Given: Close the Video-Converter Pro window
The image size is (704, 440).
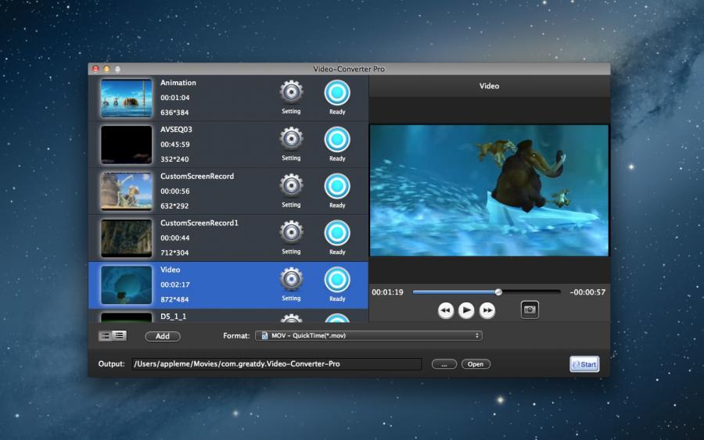Looking at the screenshot, I should (x=95, y=69).
